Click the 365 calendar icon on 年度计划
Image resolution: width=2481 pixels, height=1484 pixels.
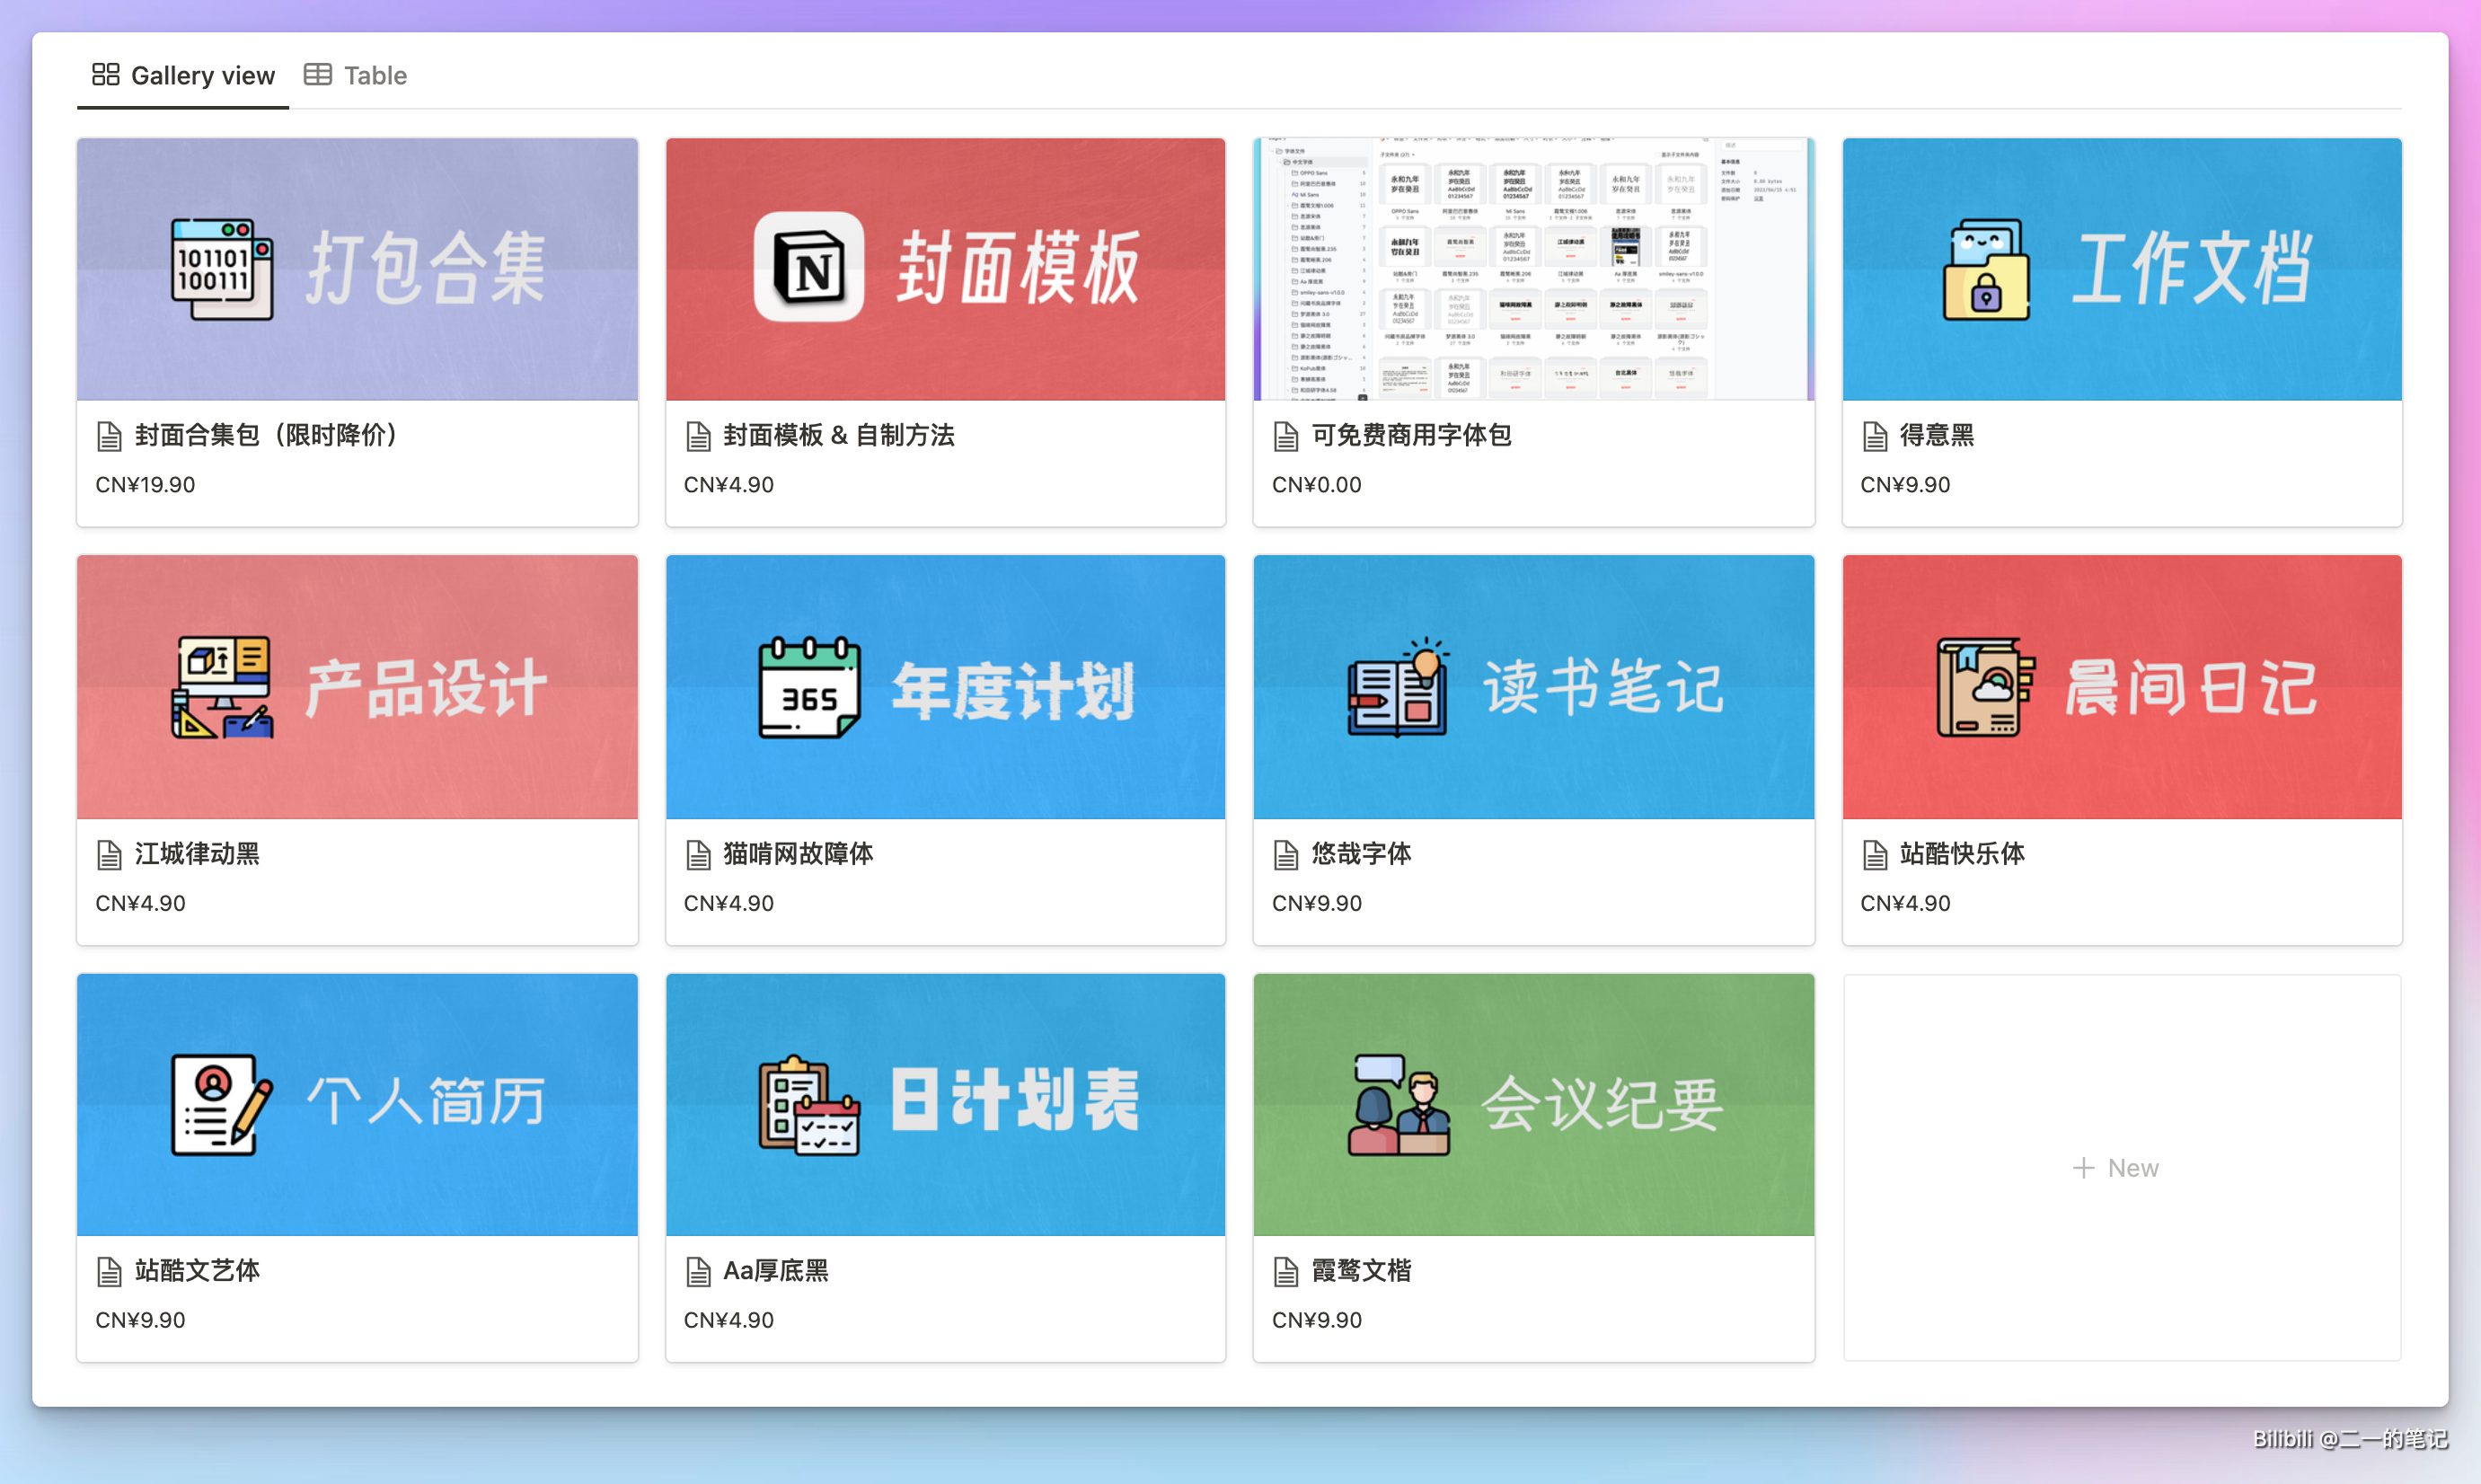[x=809, y=687]
